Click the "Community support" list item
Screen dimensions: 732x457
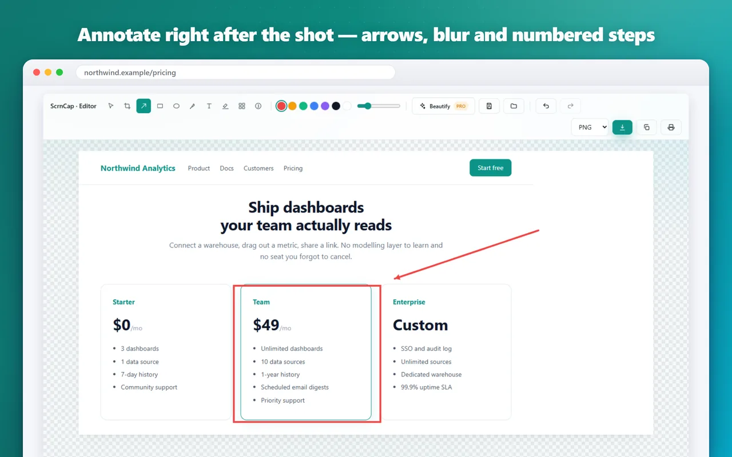[x=149, y=387]
